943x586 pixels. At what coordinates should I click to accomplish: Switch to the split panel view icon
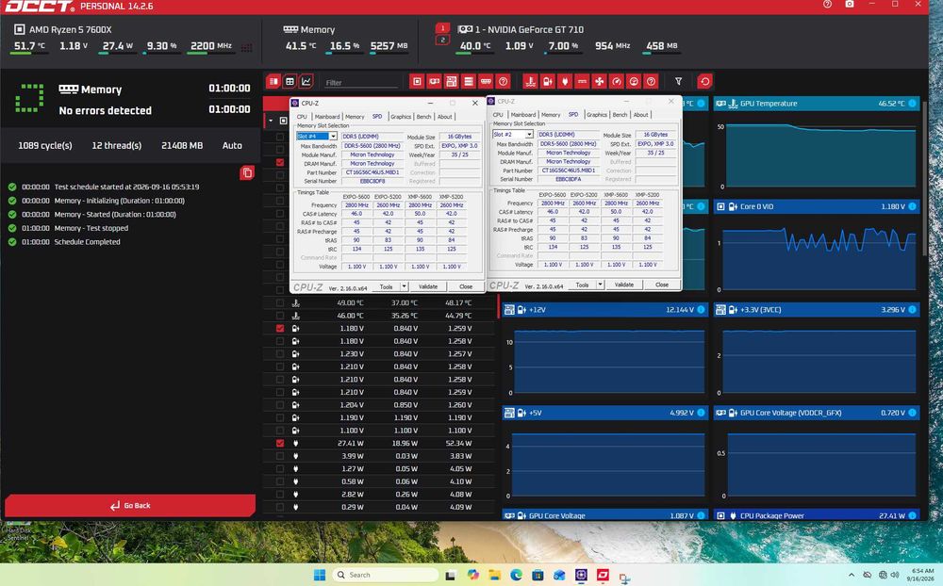click(x=273, y=81)
